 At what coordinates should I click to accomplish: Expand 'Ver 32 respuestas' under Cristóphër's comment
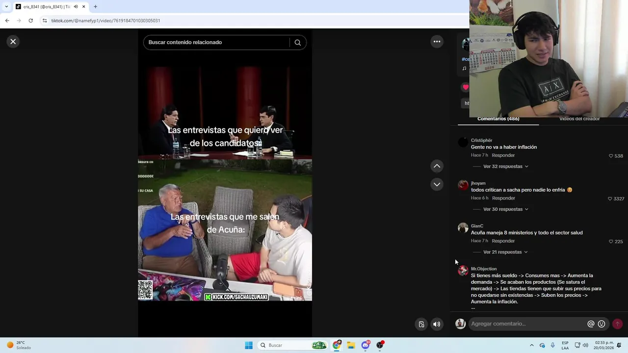505,166
